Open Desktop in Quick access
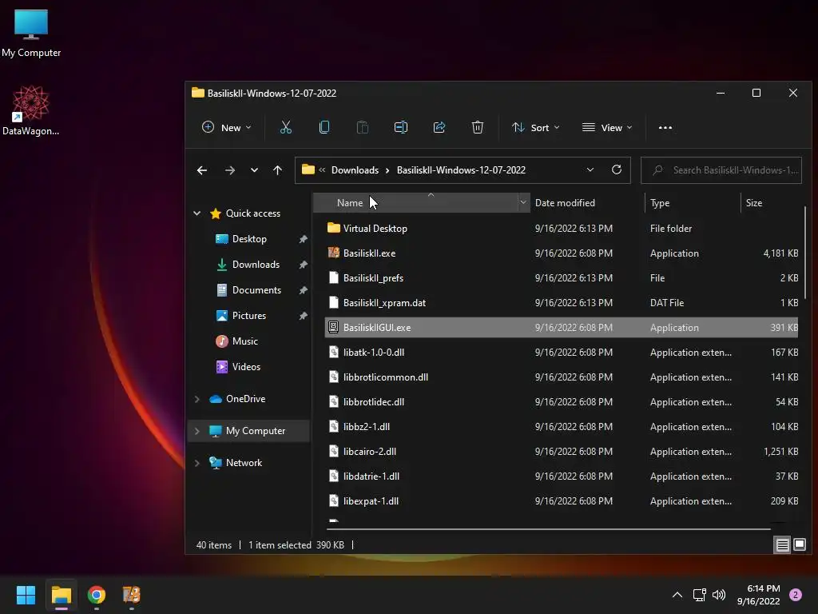Image resolution: width=818 pixels, height=614 pixels. pyautogui.click(x=249, y=238)
